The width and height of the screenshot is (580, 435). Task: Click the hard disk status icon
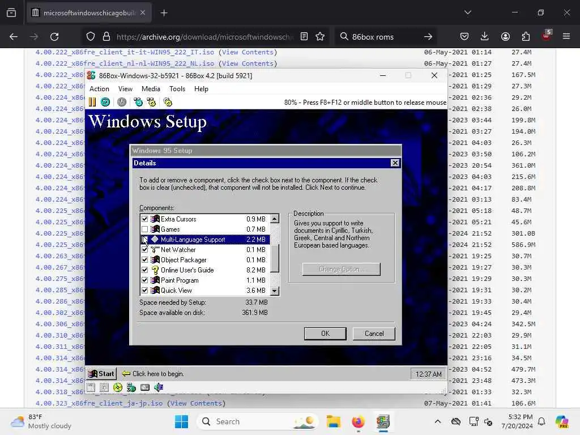[x=145, y=387]
